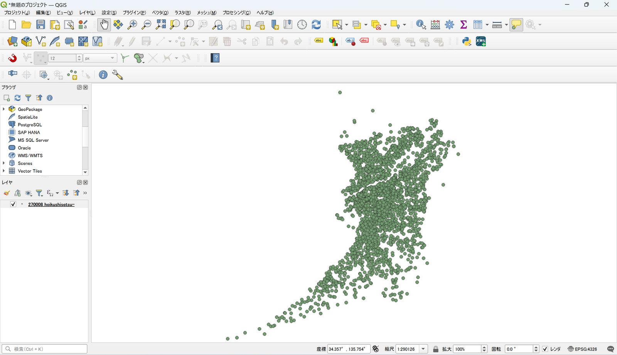
Task: Open the プロセシング menu
Action: tap(236, 13)
